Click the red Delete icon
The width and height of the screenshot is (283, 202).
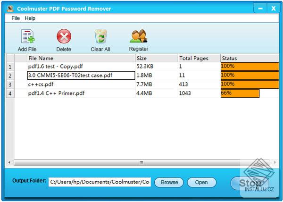(64, 36)
